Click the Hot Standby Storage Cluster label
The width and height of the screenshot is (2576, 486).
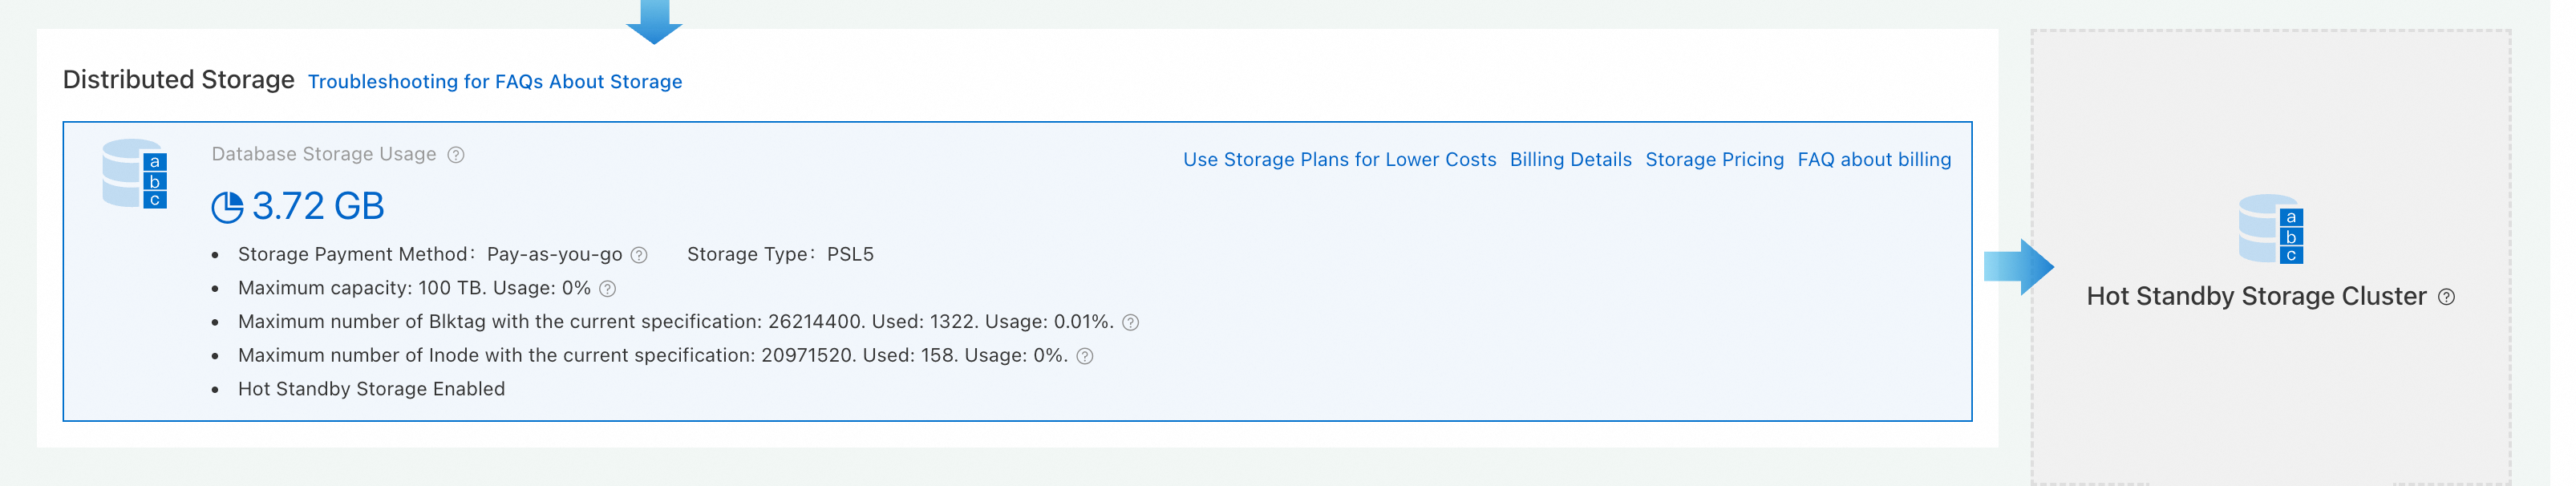[2256, 297]
